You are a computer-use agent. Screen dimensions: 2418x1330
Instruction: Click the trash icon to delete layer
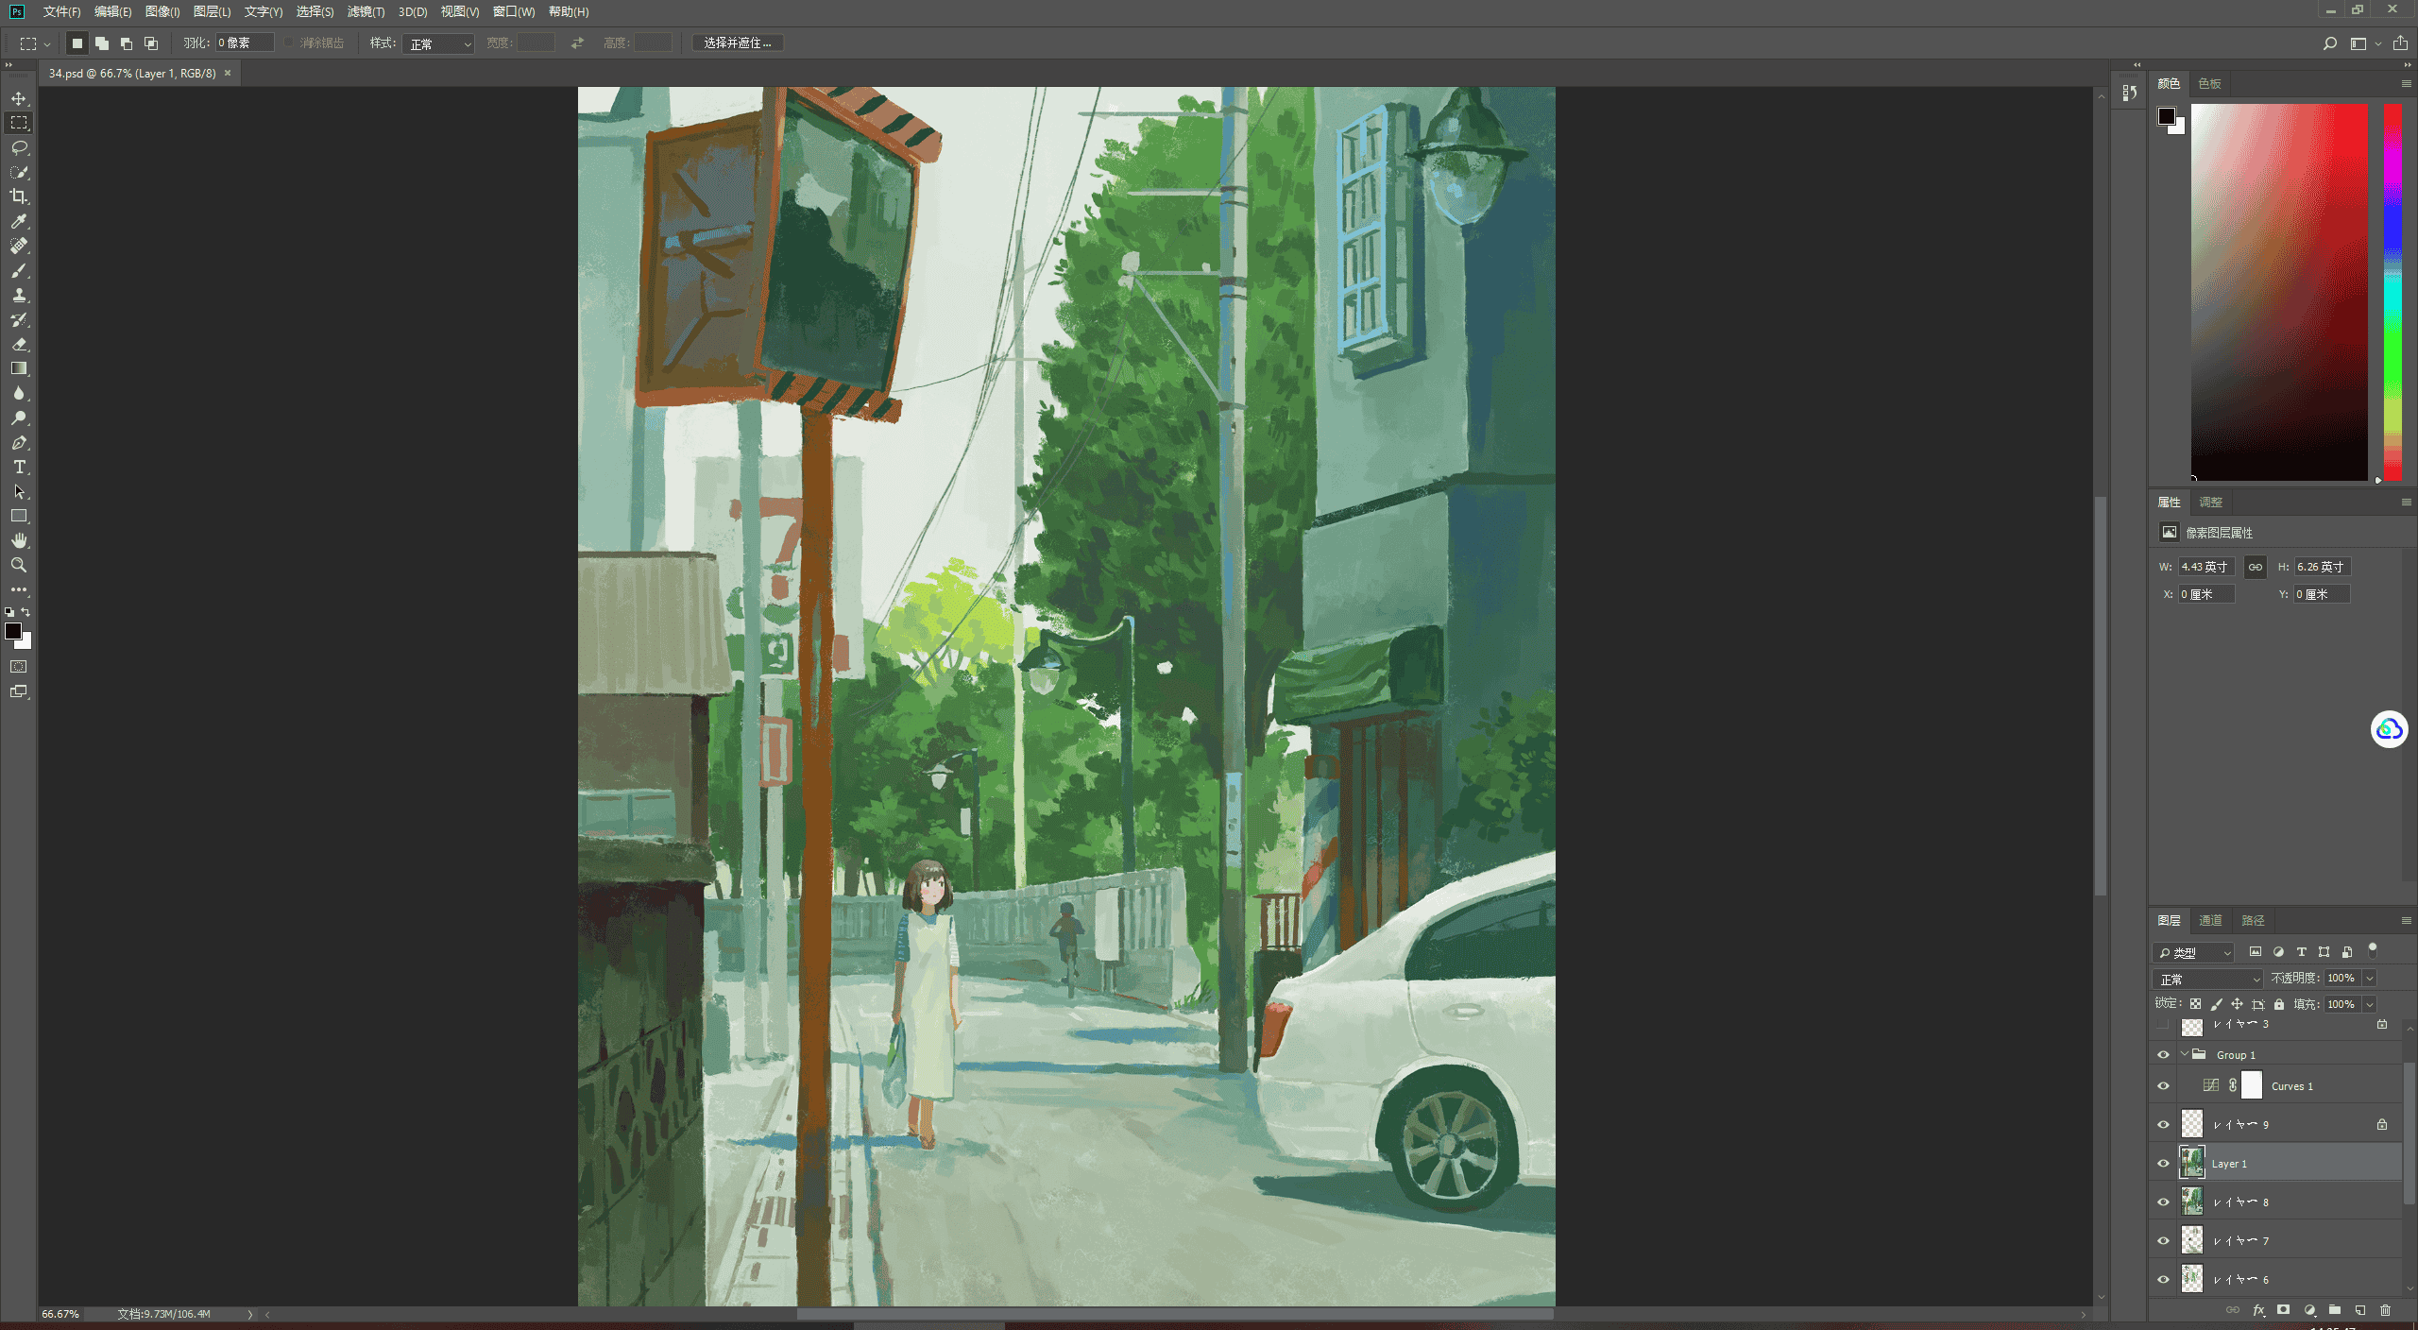[2385, 1310]
